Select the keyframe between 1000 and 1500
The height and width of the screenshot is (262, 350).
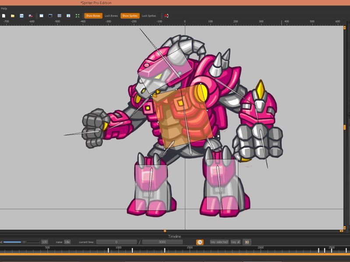point(165,250)
